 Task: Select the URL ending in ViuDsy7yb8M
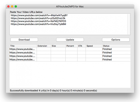pyautogui.click(x=39, y=24)
